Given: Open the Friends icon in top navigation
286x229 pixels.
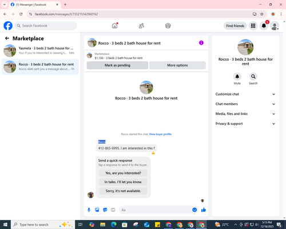Looking at the screenshot, I should (x=141, y=26).
